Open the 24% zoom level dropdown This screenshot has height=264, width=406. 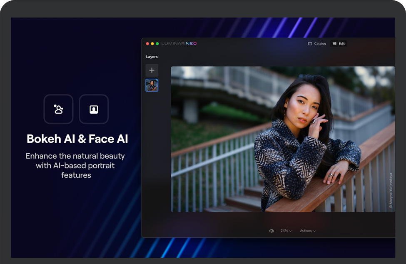(x=286, y=231)
